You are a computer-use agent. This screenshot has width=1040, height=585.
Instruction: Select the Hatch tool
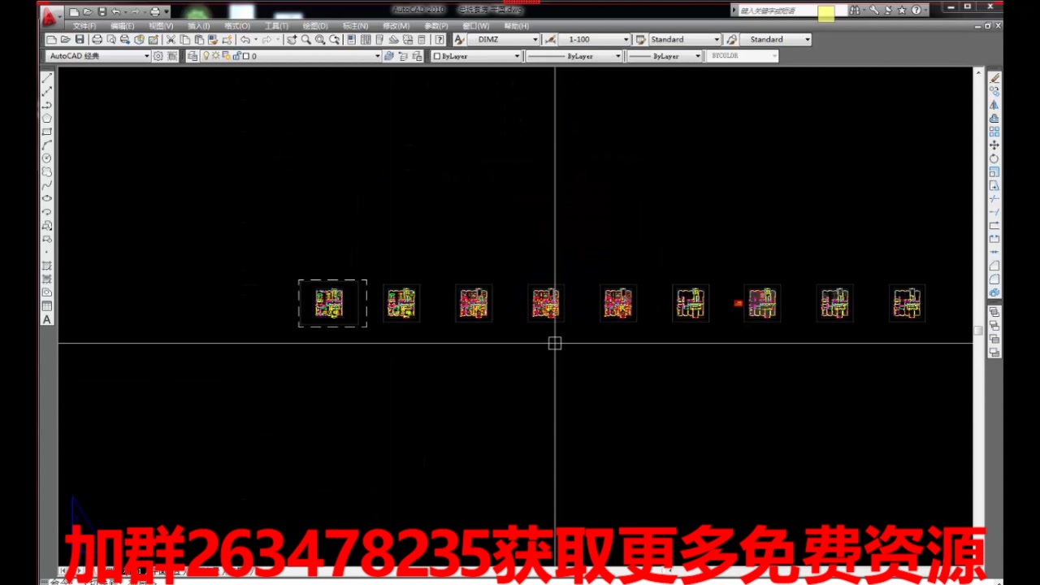47,266
